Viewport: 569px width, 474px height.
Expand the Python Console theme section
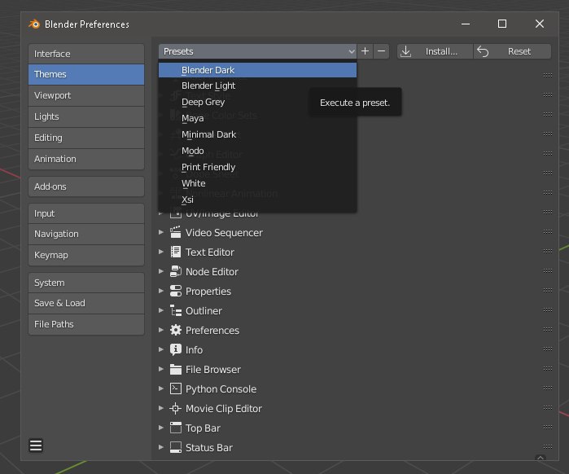coord(161,388)
